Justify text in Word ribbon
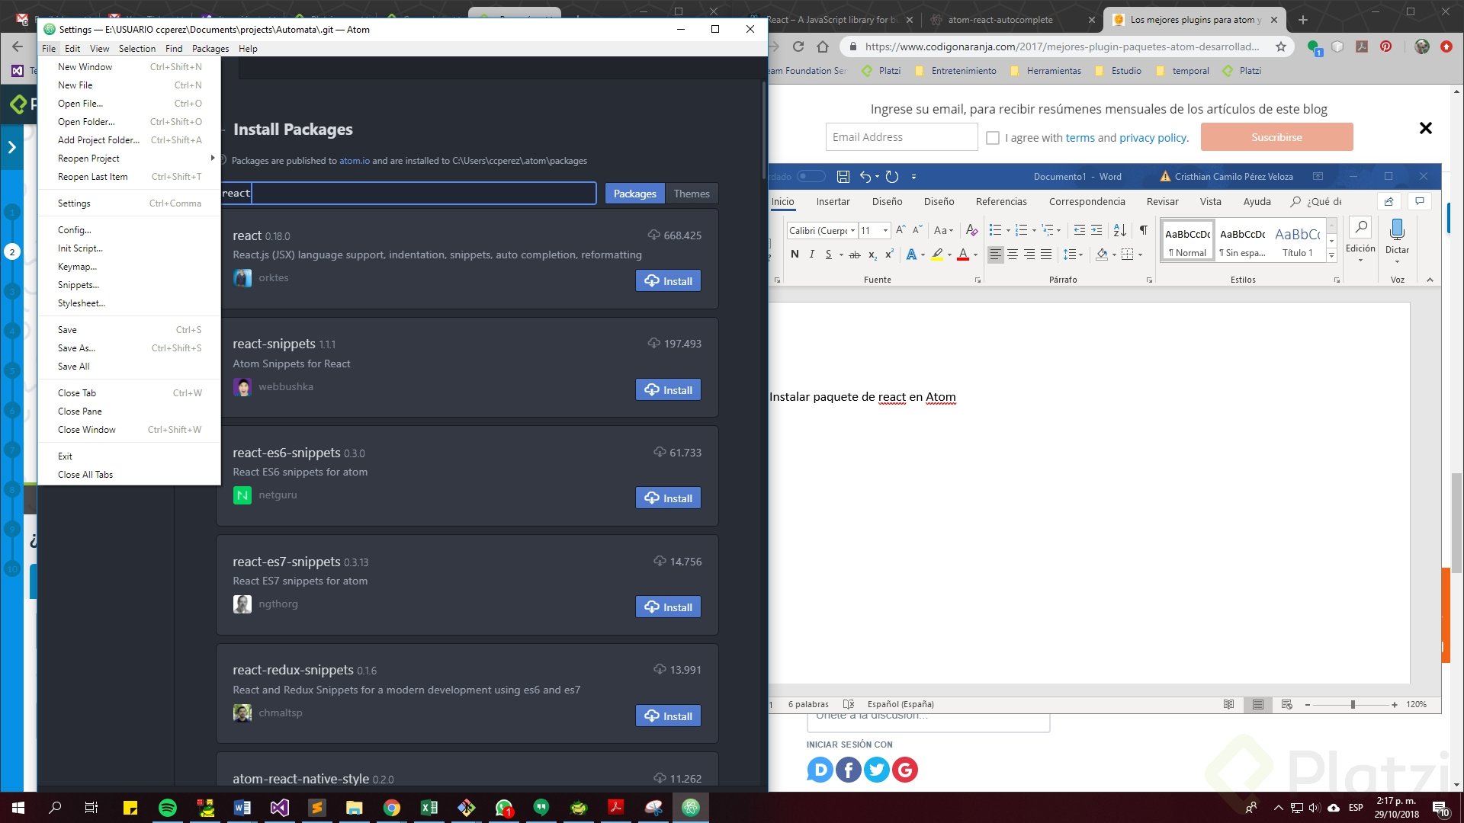Screen dimensions: 1464x823 click(1046, 255)
